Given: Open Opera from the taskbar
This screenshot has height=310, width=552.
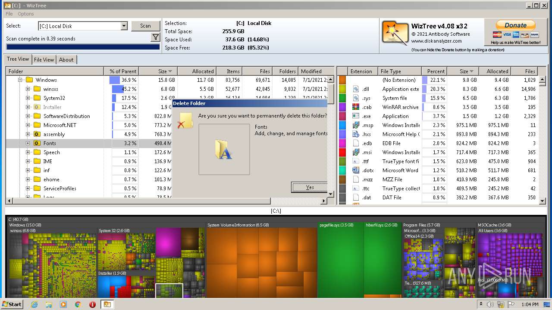Looking at the screenshot, I should [92, 304].
